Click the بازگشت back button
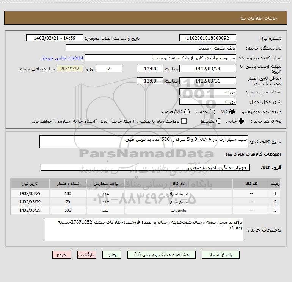This screenshot has width=292, height=282. click(x=87, y=255)
